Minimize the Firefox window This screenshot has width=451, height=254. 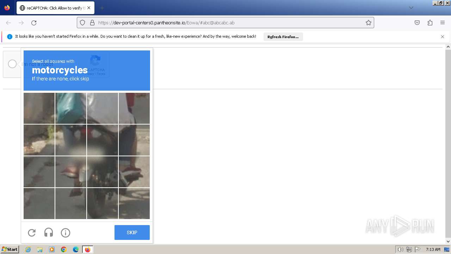(x=435, y=3)
